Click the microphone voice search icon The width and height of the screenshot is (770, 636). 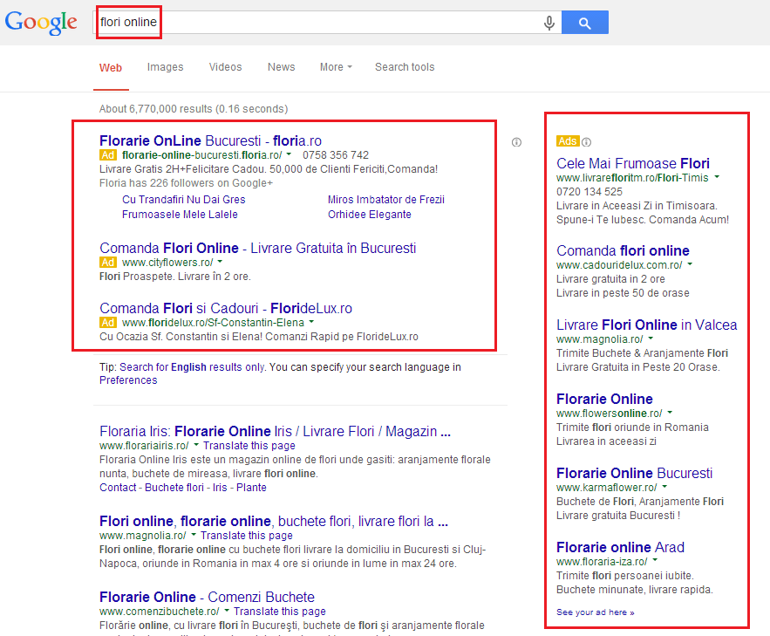(x=549, y=23)
